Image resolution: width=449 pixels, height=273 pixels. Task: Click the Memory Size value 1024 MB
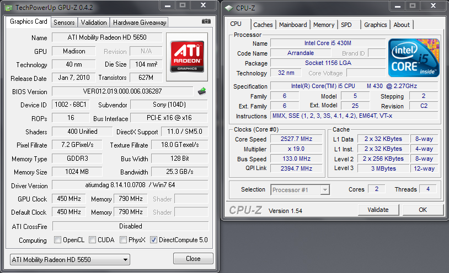click(x=77, y=172)
